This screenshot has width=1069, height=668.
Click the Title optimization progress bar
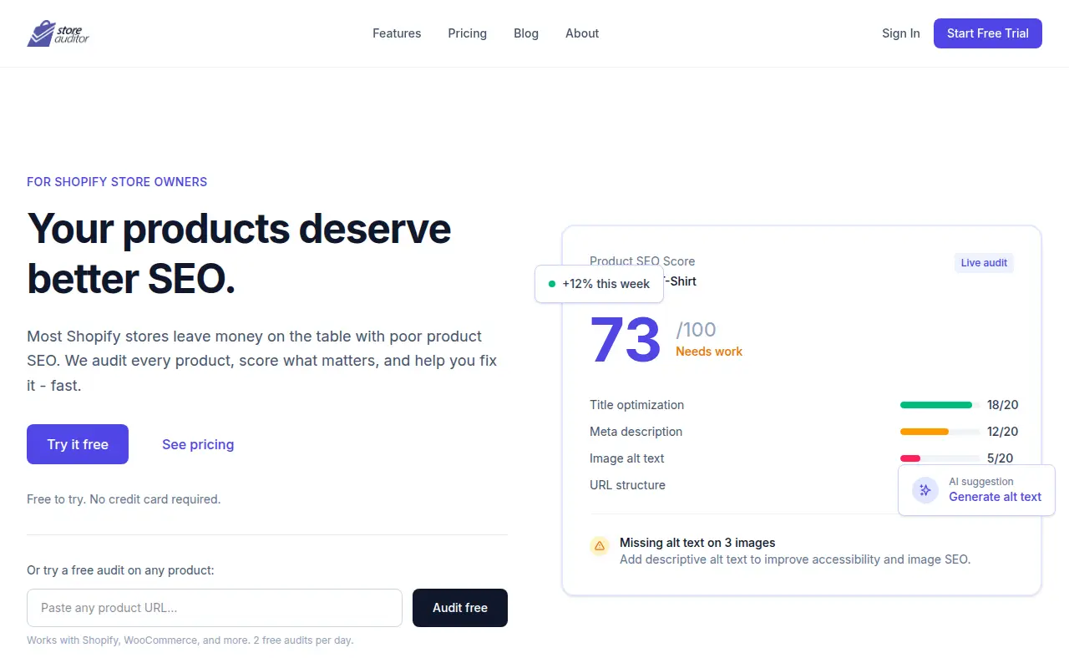point(940,405)
